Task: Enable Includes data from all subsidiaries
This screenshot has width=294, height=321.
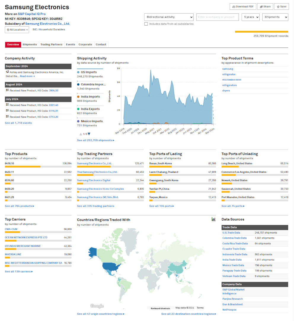Action: click(x=146, y=24)
